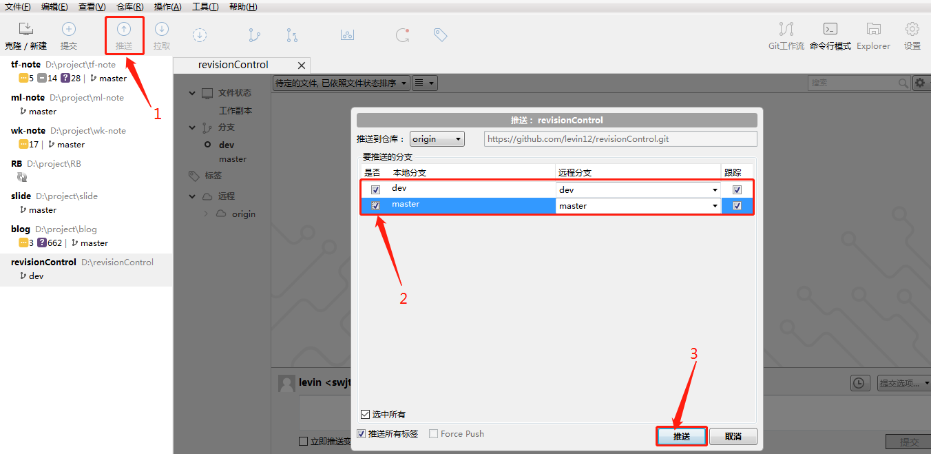Click the fetch icon with dashed circle

(200, 34)
